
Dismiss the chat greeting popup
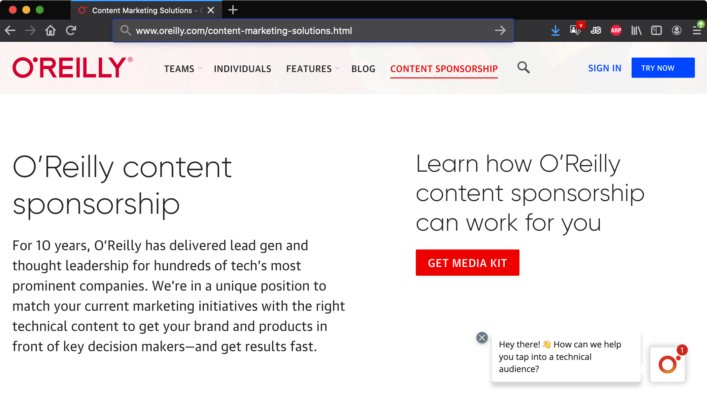(x=482, y=338)
